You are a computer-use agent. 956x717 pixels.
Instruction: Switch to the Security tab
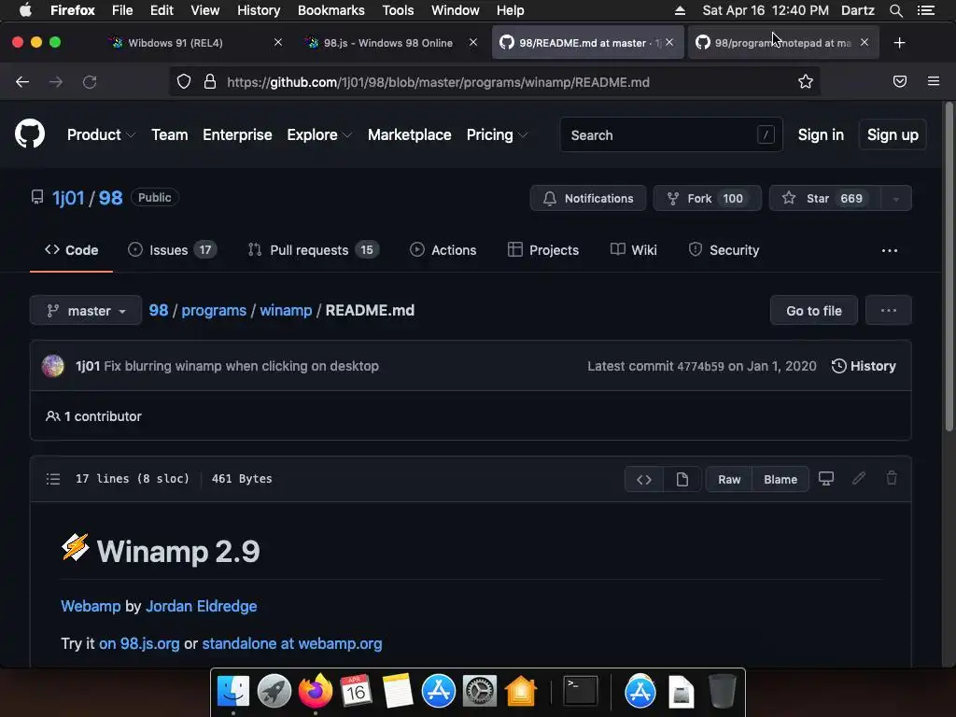pos(724,250)
